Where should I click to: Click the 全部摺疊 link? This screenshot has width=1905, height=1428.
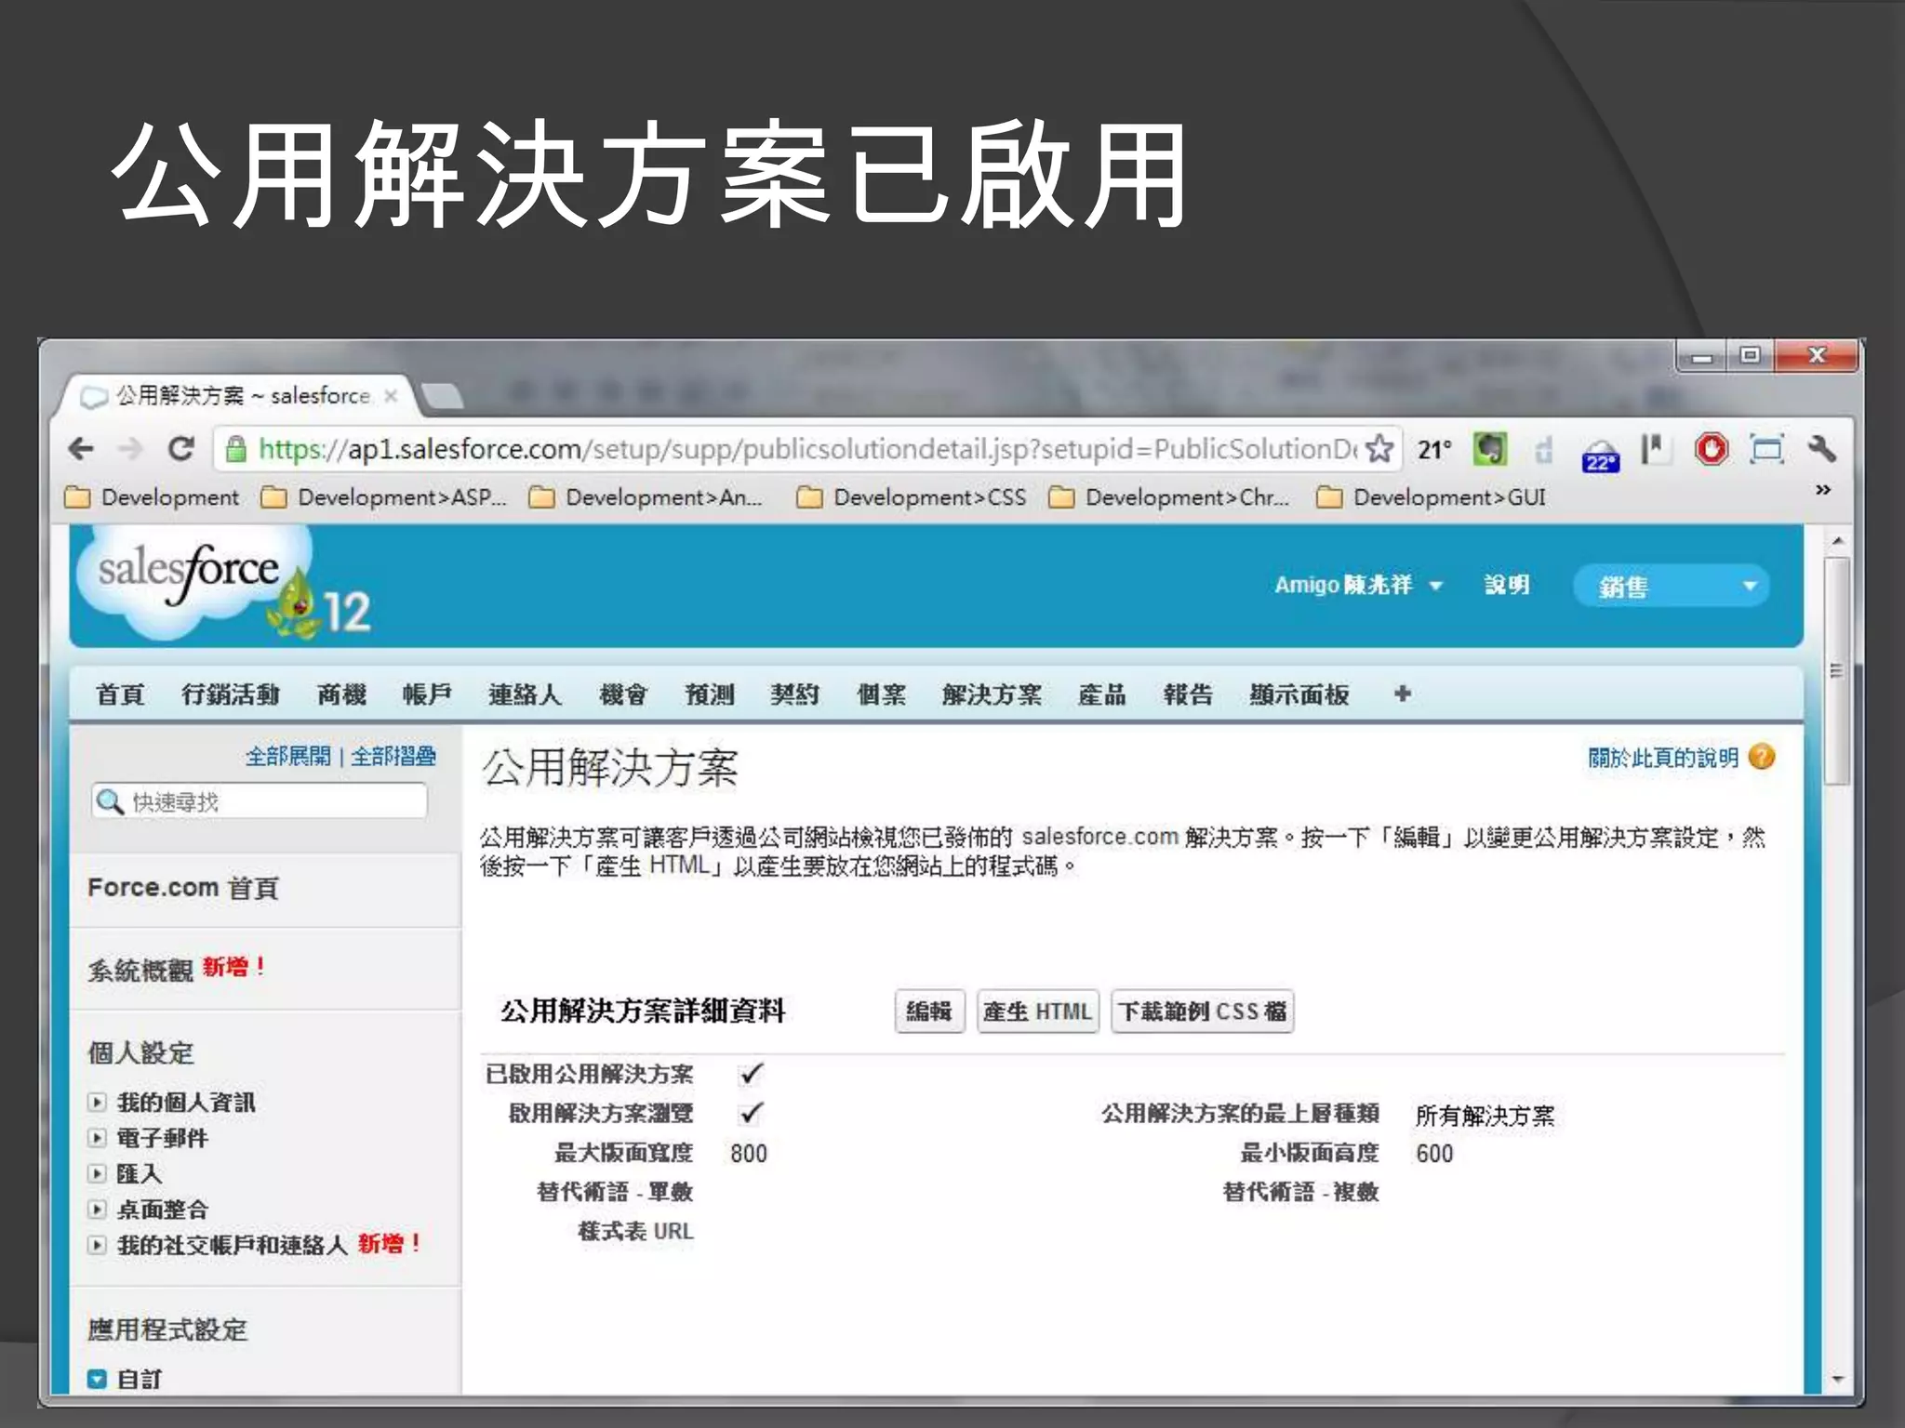point(393,756)
